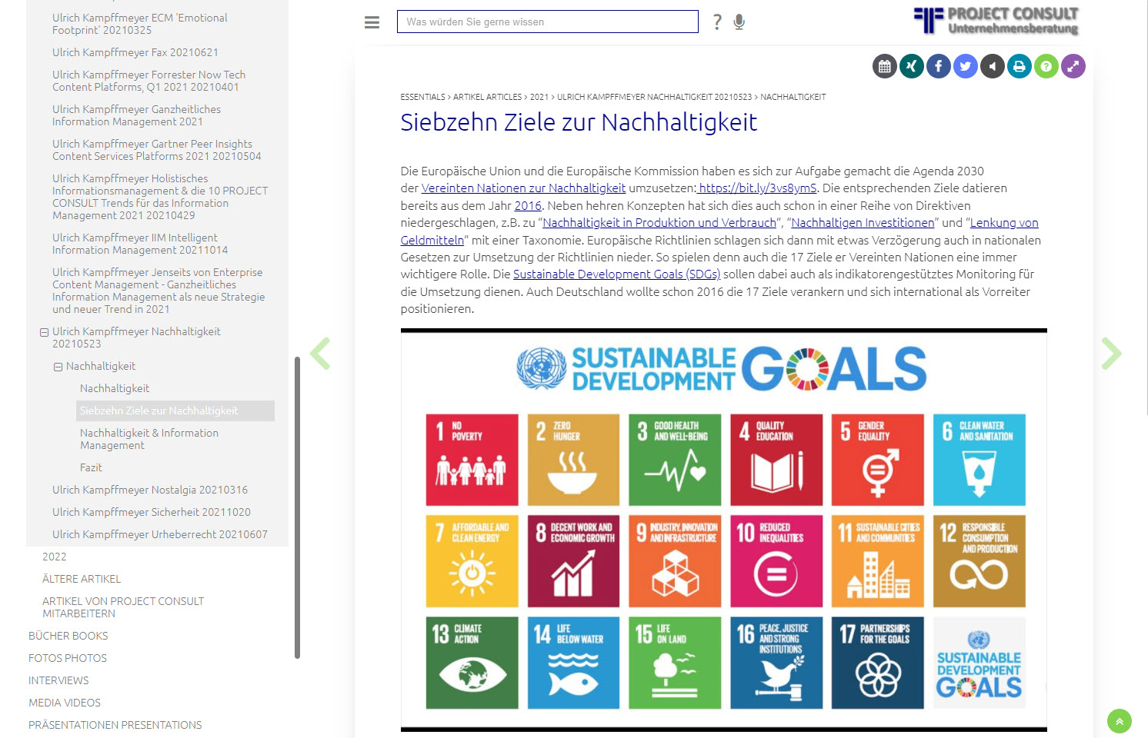This screenshot has height=738, width=1148.
Task: Follow the '2016' hyperlink
Action: [528, 206]
